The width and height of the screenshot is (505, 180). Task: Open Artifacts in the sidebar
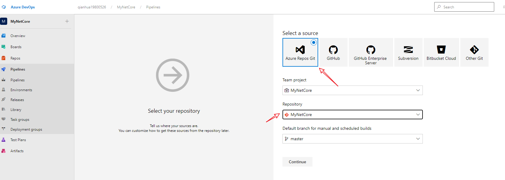(x=17, y=151)
